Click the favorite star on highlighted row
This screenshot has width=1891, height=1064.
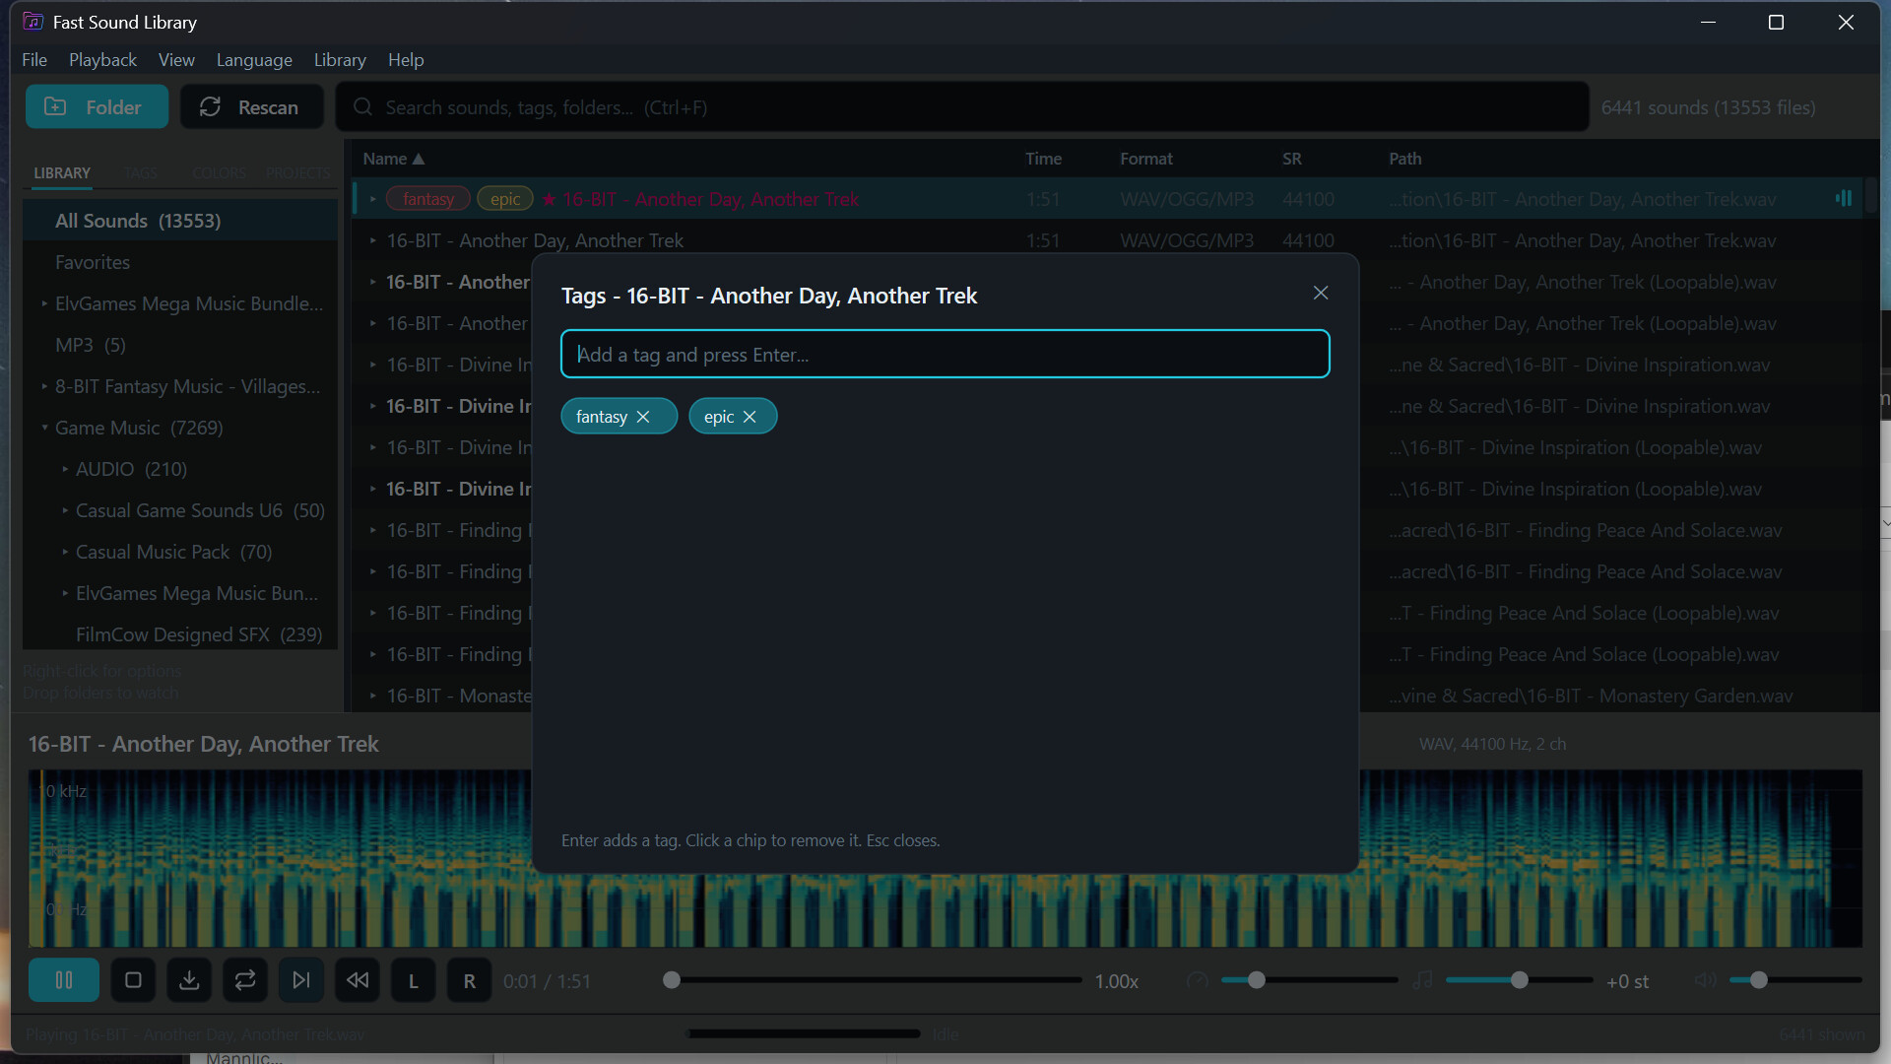(x=550, y=199)
